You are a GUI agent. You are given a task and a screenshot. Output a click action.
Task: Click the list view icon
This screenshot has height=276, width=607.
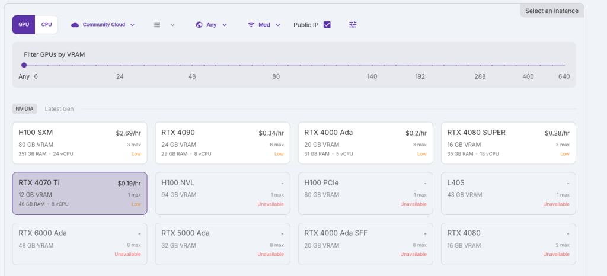(x=157, y=25)
